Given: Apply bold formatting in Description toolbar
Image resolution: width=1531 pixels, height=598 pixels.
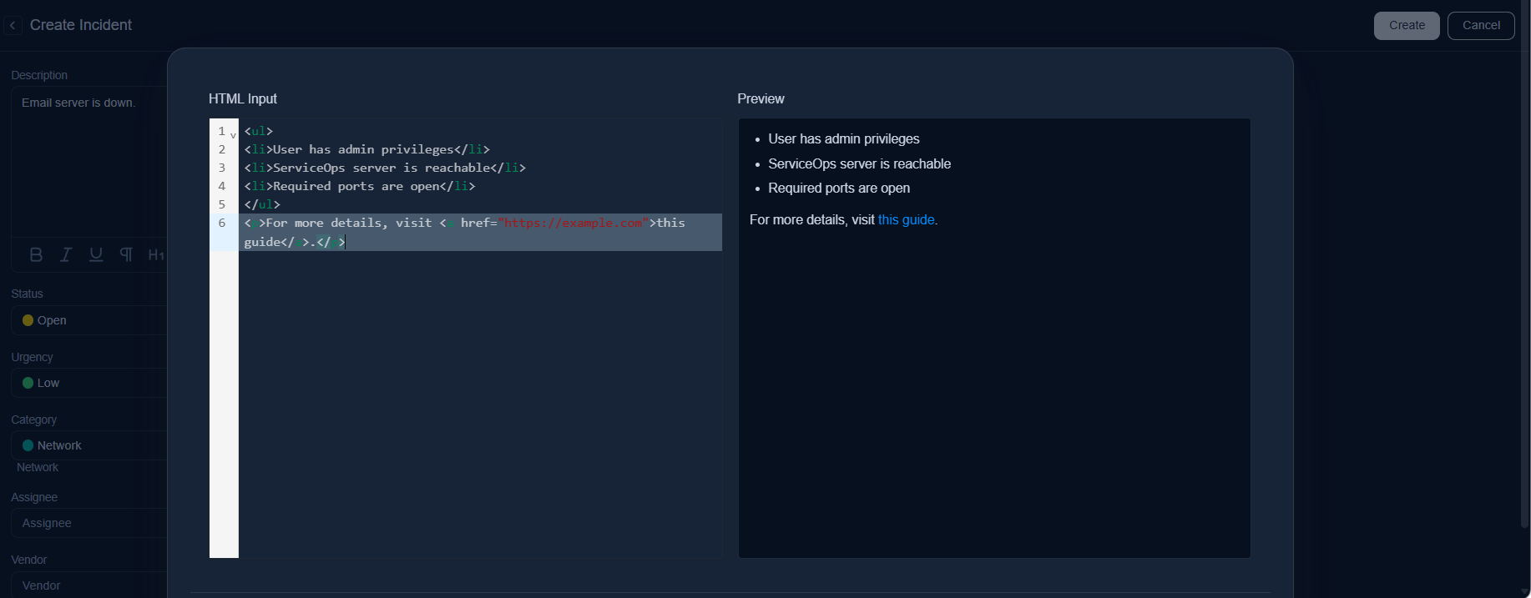Looking at the screenshot, I should (x=36, y=254).
